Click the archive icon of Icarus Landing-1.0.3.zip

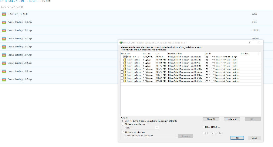click(4, 47)
